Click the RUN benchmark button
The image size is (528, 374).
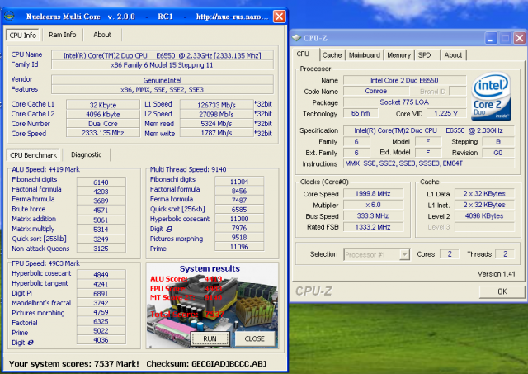(210, 338)
